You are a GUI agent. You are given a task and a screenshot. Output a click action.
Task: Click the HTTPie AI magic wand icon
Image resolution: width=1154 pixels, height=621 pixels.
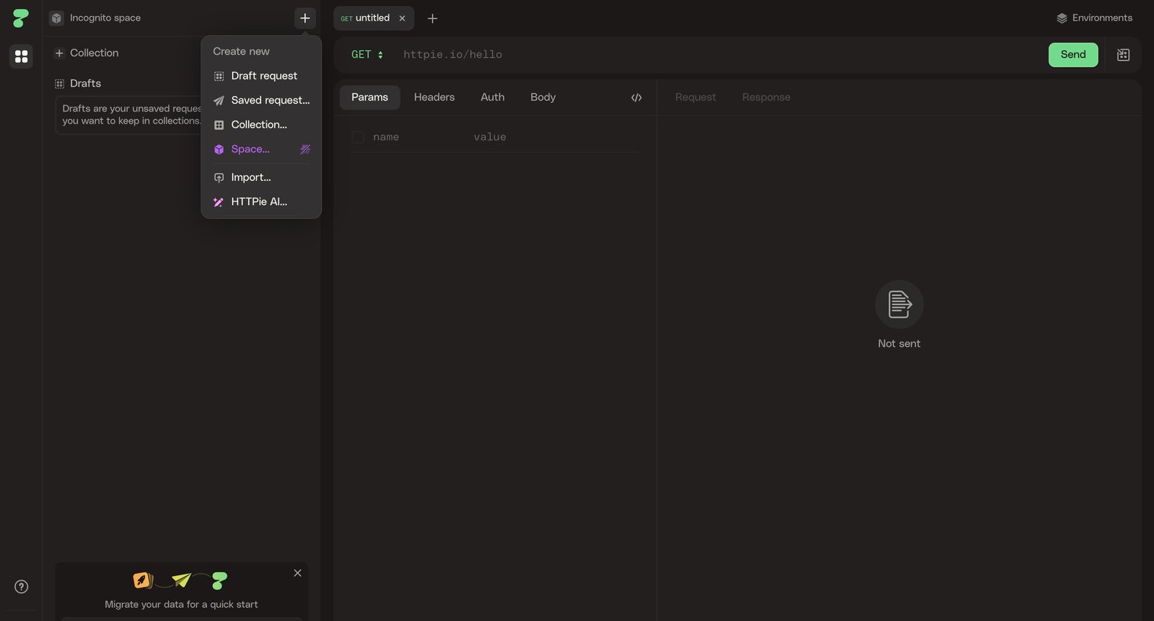[219, 202]
